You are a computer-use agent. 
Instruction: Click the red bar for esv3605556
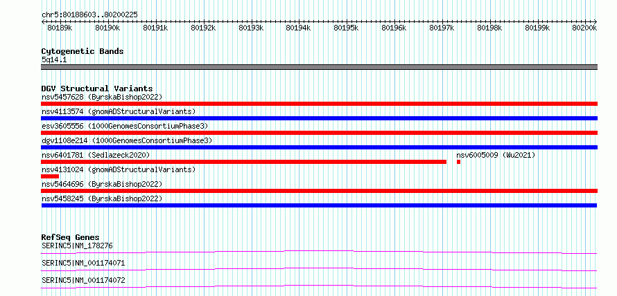319,133
